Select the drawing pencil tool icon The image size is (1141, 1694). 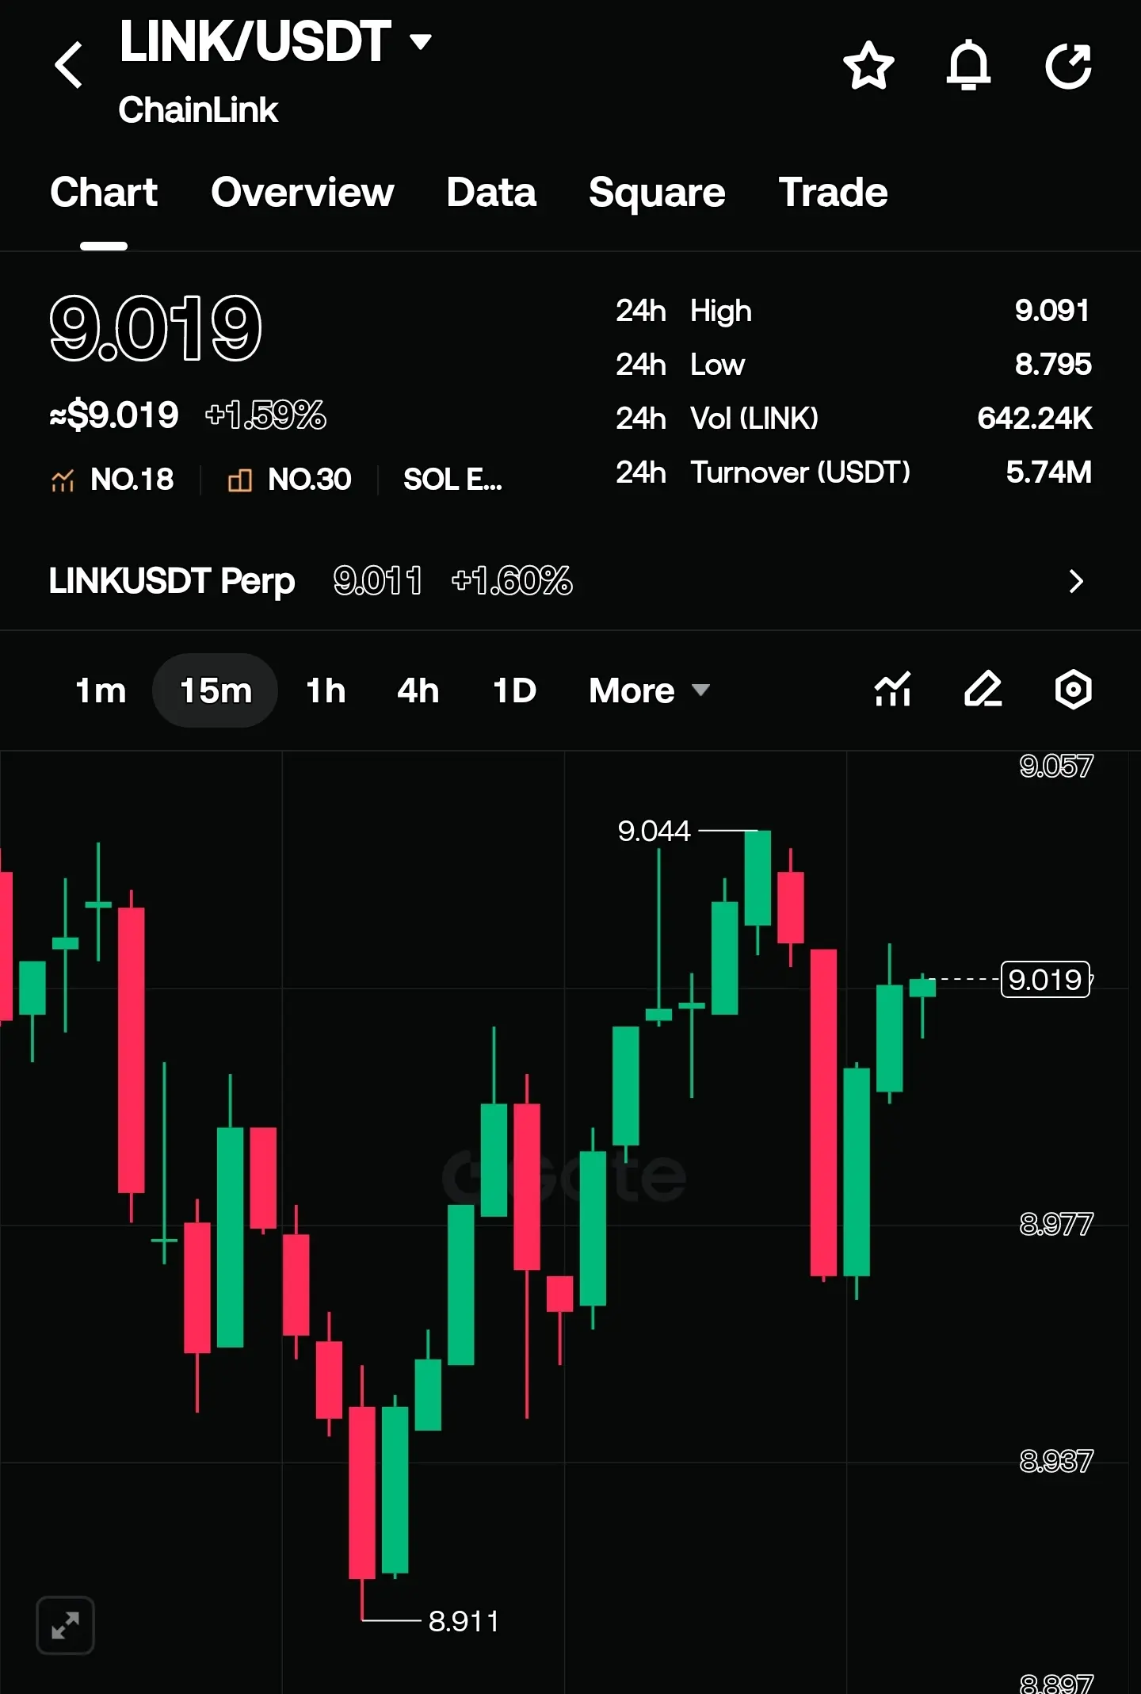[983, 689]
